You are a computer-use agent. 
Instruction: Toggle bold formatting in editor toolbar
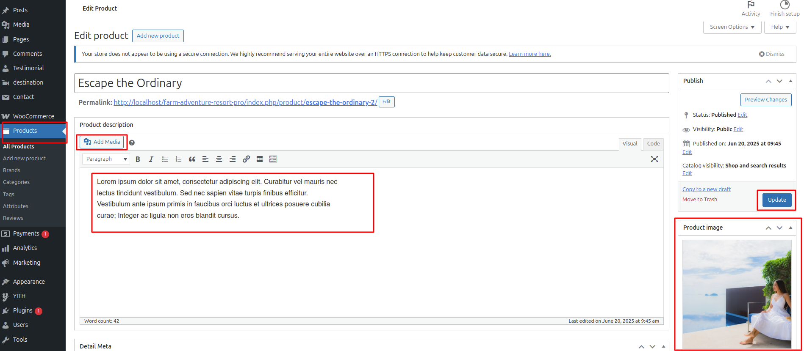point(138,159)
